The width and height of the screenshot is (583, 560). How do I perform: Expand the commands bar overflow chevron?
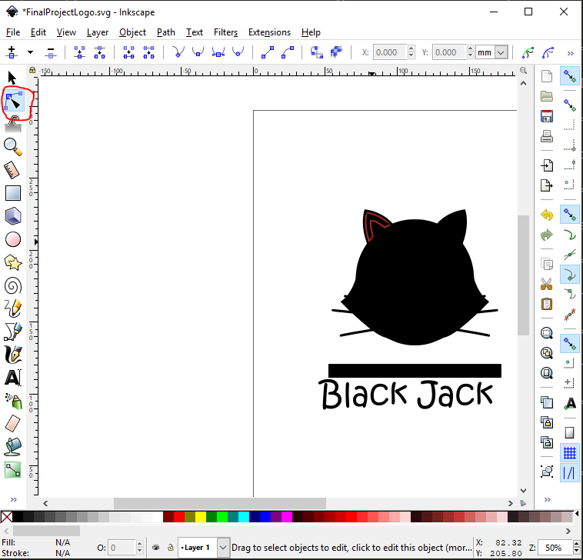[x=548, y=499]
